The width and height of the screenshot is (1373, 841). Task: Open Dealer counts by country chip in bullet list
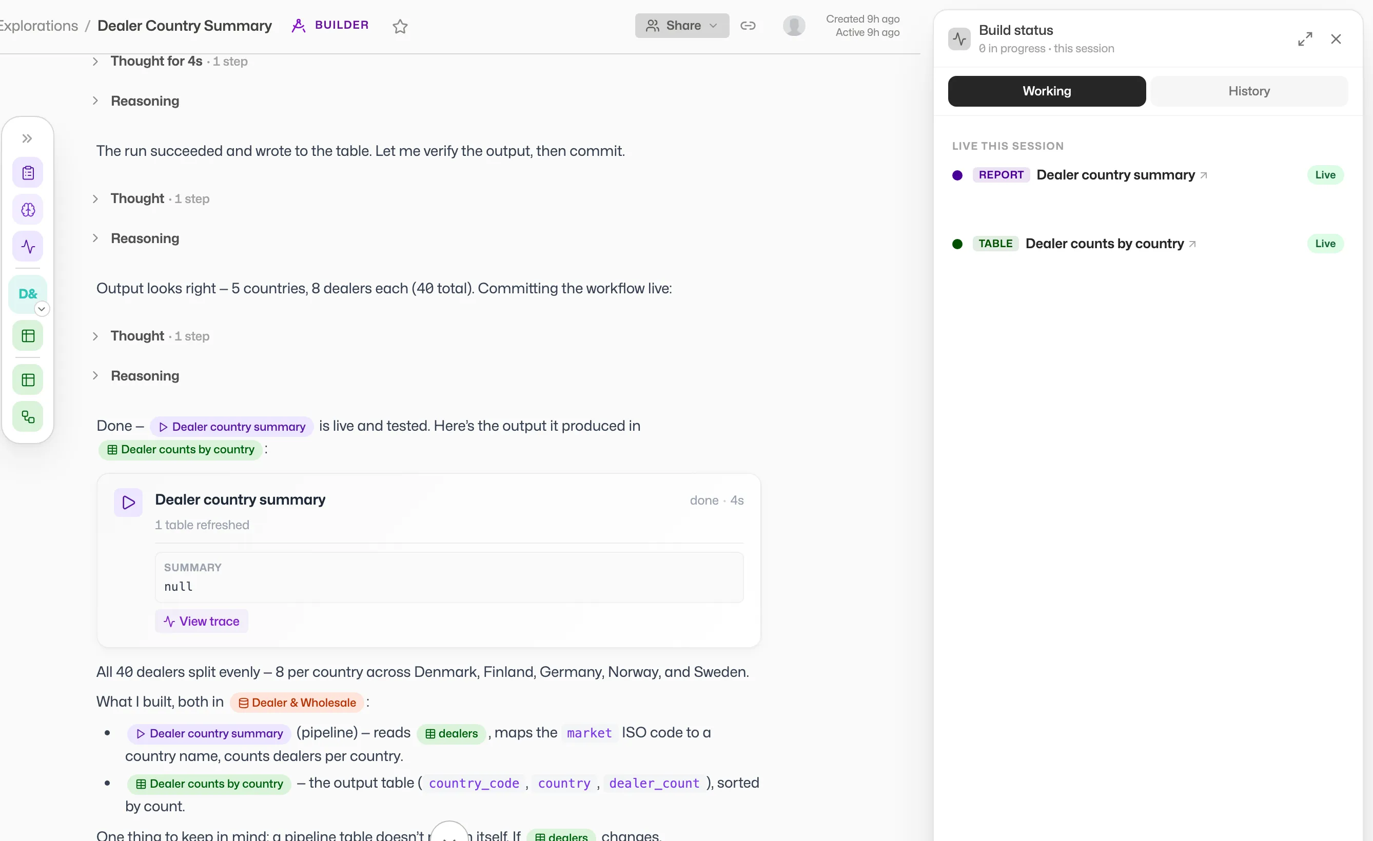pos(209,784)
